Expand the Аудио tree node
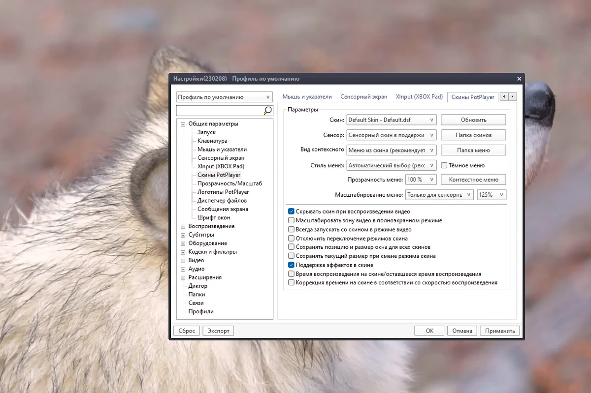The image size is (591, 393). pyautogui.click(x=183, y=269)
